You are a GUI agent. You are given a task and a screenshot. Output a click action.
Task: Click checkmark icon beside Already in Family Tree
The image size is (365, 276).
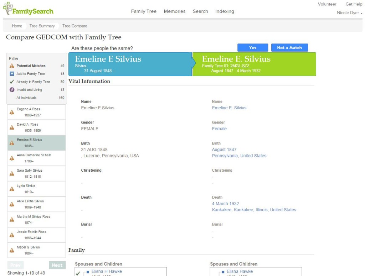(12, 82)
